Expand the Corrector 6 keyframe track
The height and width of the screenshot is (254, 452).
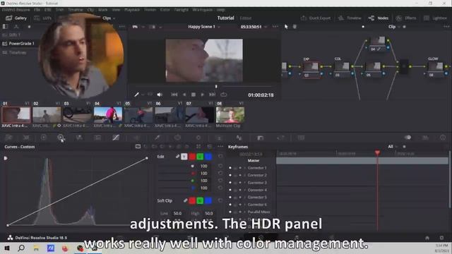click(245, 205)
